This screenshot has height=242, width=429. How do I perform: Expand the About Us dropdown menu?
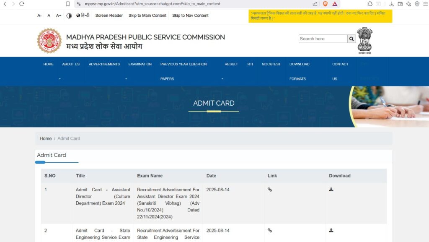click(x=70, y=64)
